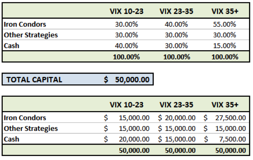
Task: Select Iron Condors 30.00% percentage cell
Action: [126, 24]
